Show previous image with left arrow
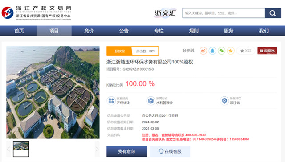The width and height of the screenshot is (285, 162). point(9,149)
